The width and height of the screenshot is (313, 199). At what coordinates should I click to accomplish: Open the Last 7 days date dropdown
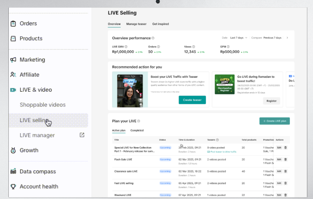point(239,38)
